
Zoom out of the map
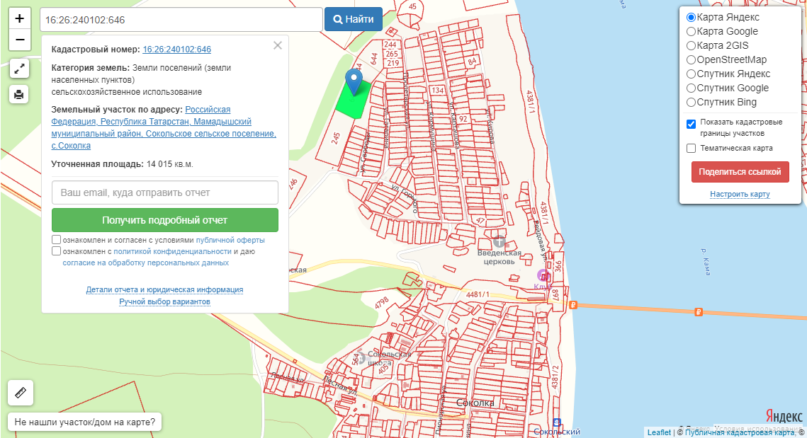(19, 40)
